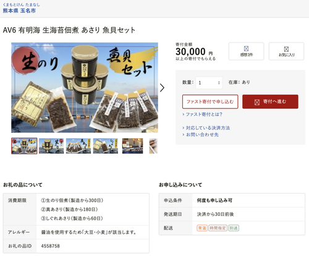
Task: Click the product title AV6 有明海
Action: pos(69,30)
